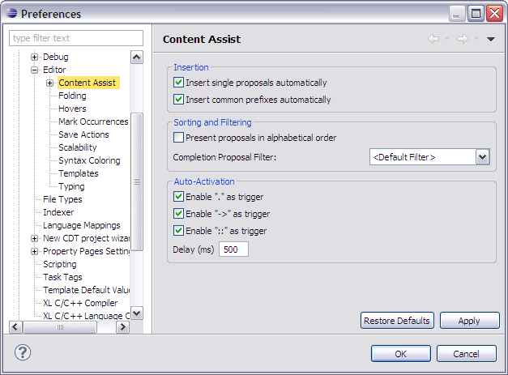Open the view menu triangle in header
The height and width of the screenshot is (375, 508).
point(490,39)
